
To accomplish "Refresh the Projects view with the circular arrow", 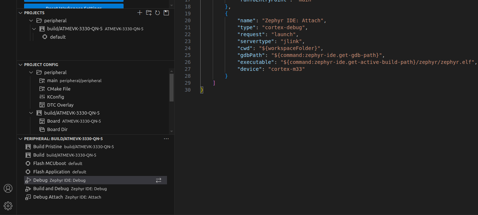I will click(158, 13).
